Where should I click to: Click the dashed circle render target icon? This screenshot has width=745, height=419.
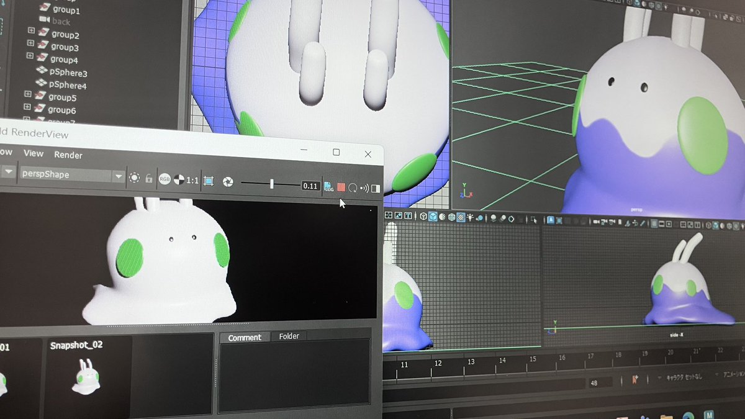click(134, 178)
